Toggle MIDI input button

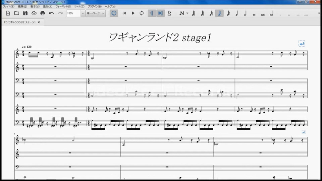[114, 13]
